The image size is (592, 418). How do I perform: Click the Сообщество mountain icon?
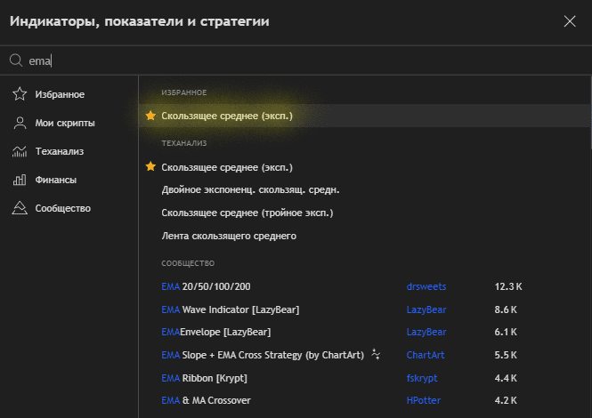point(20,208)
